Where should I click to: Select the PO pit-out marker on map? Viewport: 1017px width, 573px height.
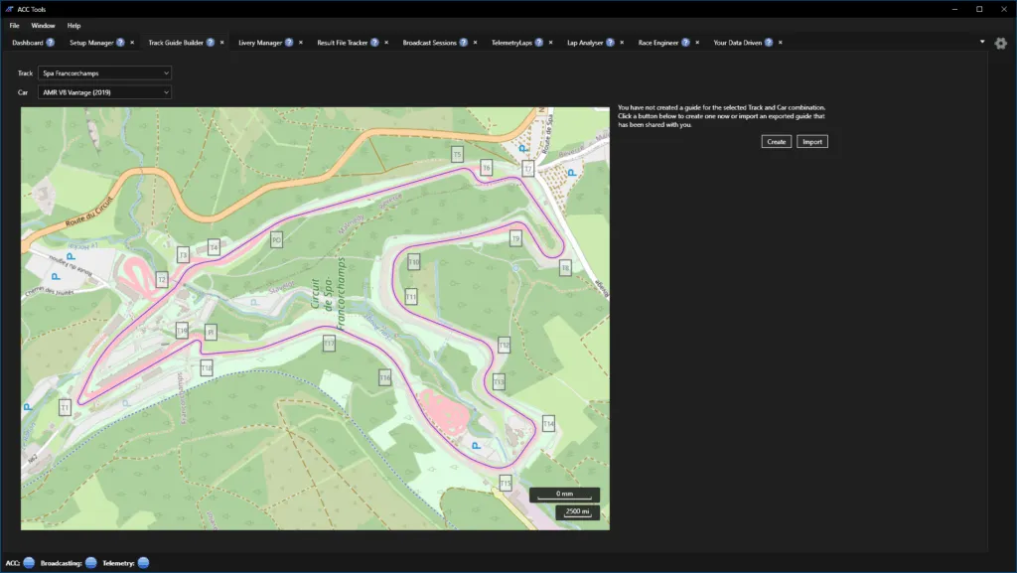pos(276,240)
